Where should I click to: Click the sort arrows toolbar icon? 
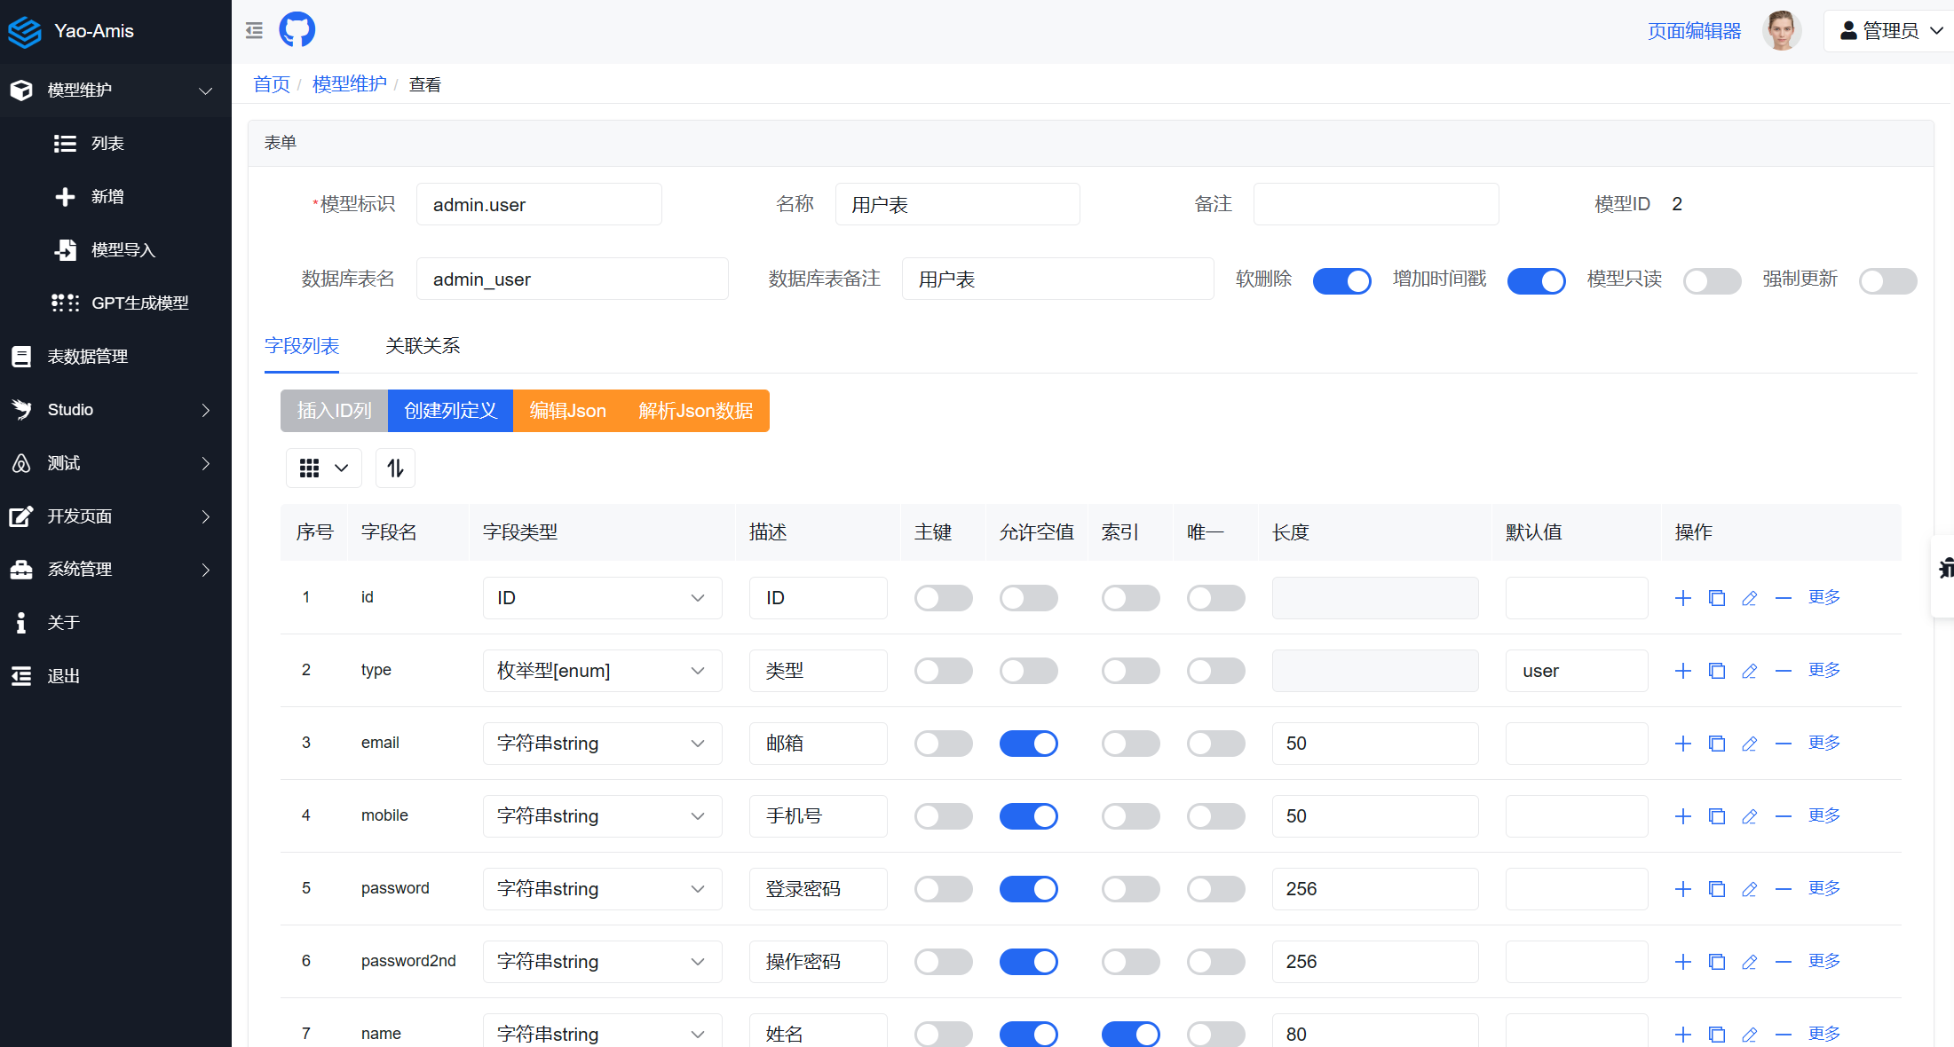coord(395,468)
